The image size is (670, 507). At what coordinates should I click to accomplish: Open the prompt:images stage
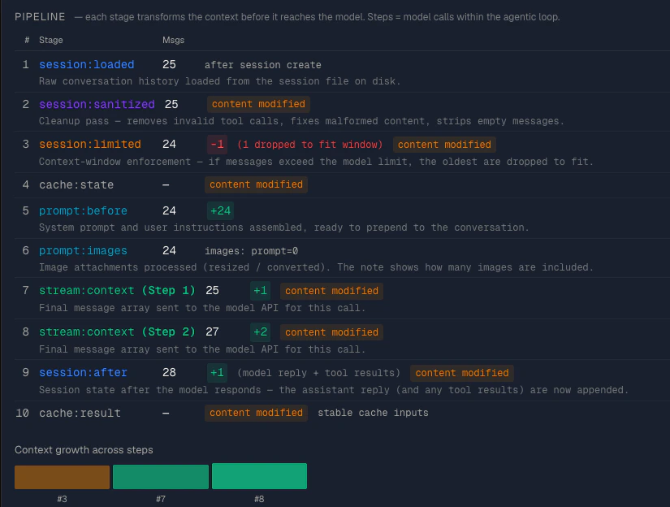point(83,250)
